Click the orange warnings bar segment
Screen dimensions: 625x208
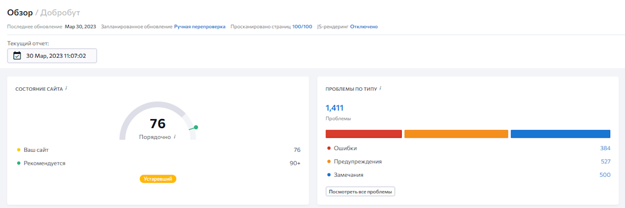(x=456, y=134)
